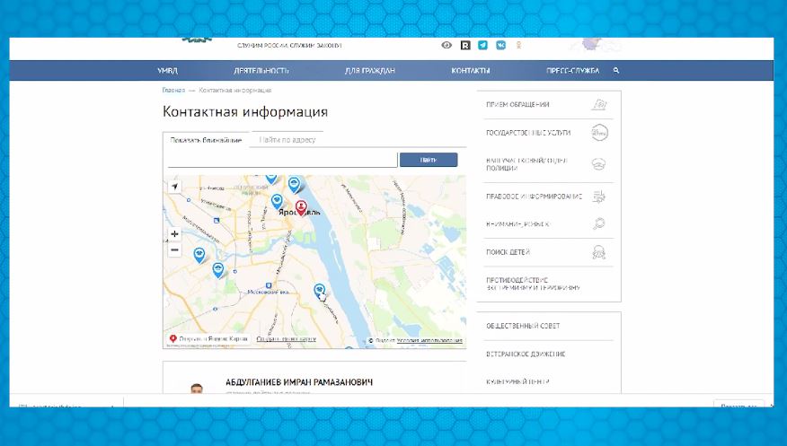Select the blue marker under the mouse cursor
This screenshot has height=446, width=787.
point(319,291)
